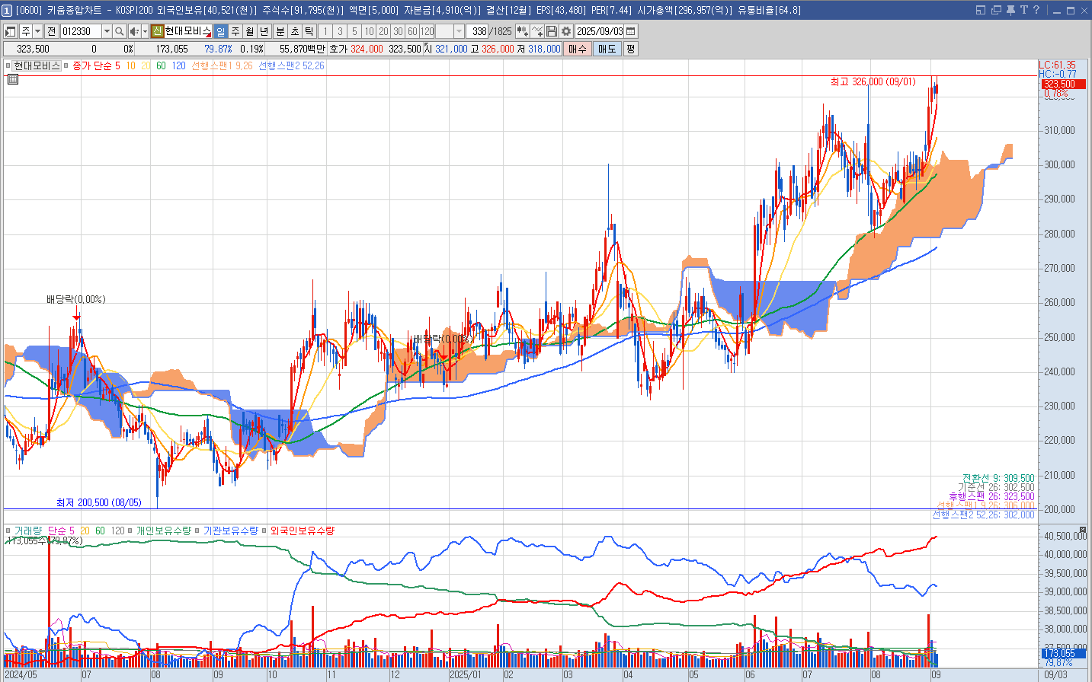Select the yearly (년) period button
This screenshot has height=682, width=1092.
coord(264,31)
